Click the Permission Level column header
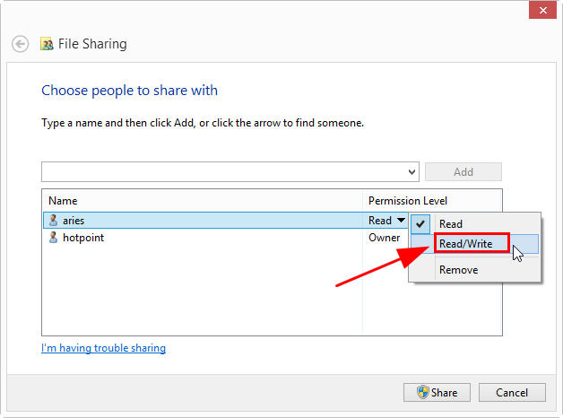The height and width of the screenshot is (418, 563). (408, 201)
